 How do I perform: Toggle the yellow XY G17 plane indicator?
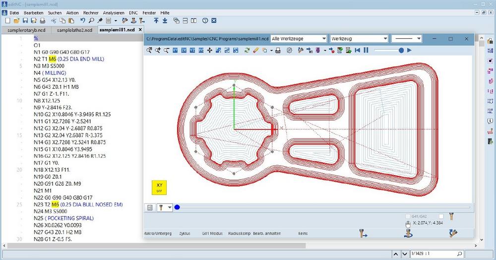(x=160, y=187)
